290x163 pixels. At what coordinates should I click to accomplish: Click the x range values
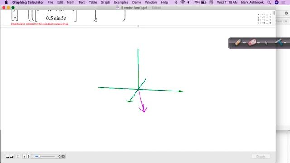pos(264,14)
